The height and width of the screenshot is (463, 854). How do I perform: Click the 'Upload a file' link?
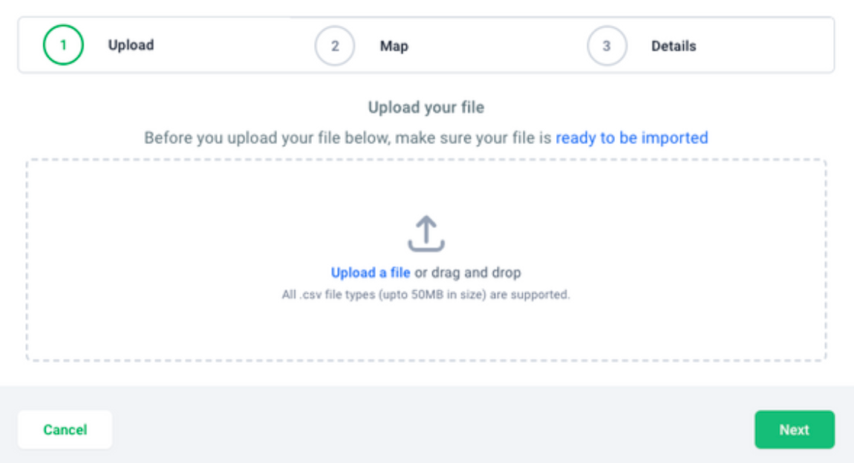[x=371, y=272]
